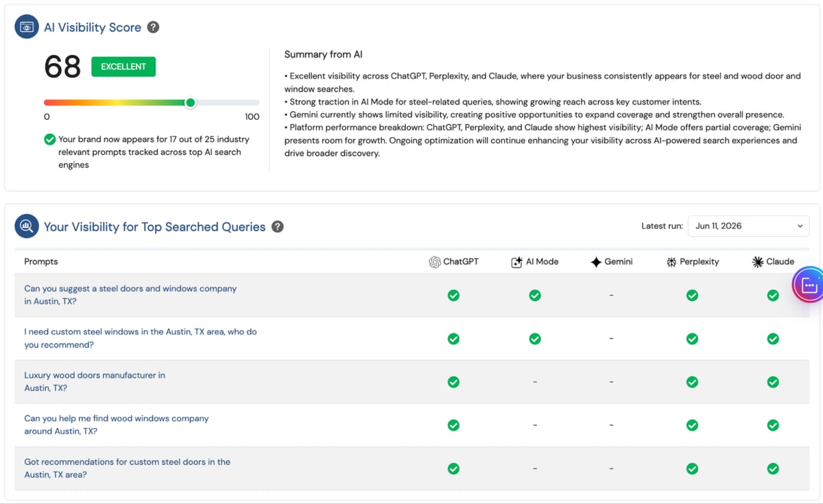The height and width of the screenshot is (504, 823).
Task: Open help icon beside Top Searched Queries
Action: (278, 226)
